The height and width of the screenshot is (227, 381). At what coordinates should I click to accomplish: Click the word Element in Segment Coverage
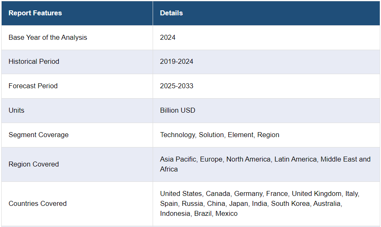[241, 135]
